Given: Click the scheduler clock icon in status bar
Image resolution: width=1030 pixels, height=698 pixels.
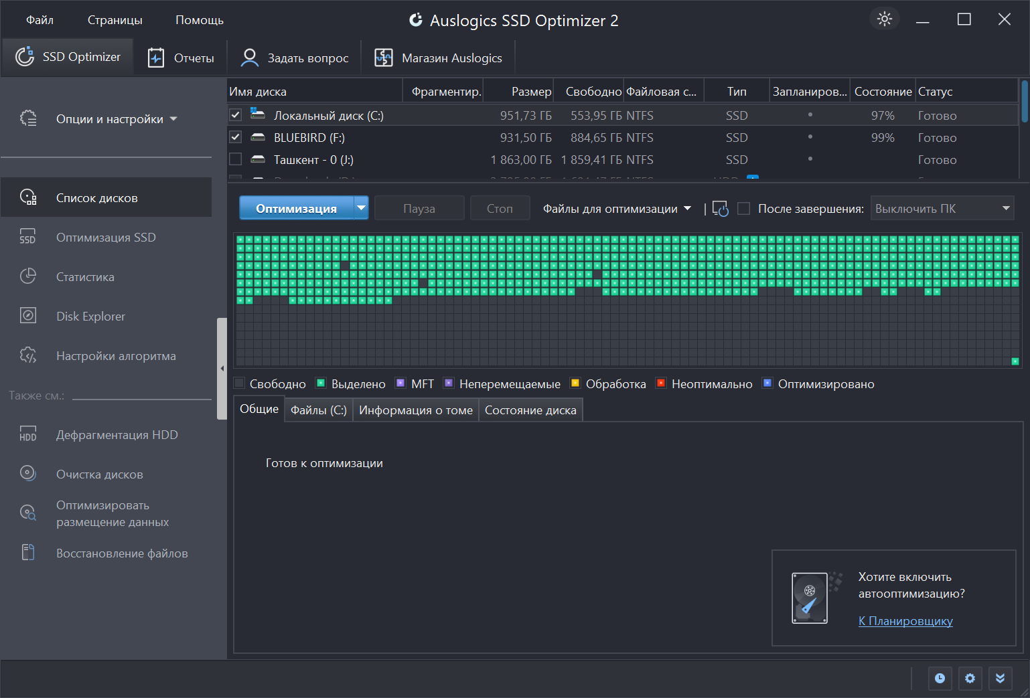Looking at the screenshot, I should click(x=940, y=679).
